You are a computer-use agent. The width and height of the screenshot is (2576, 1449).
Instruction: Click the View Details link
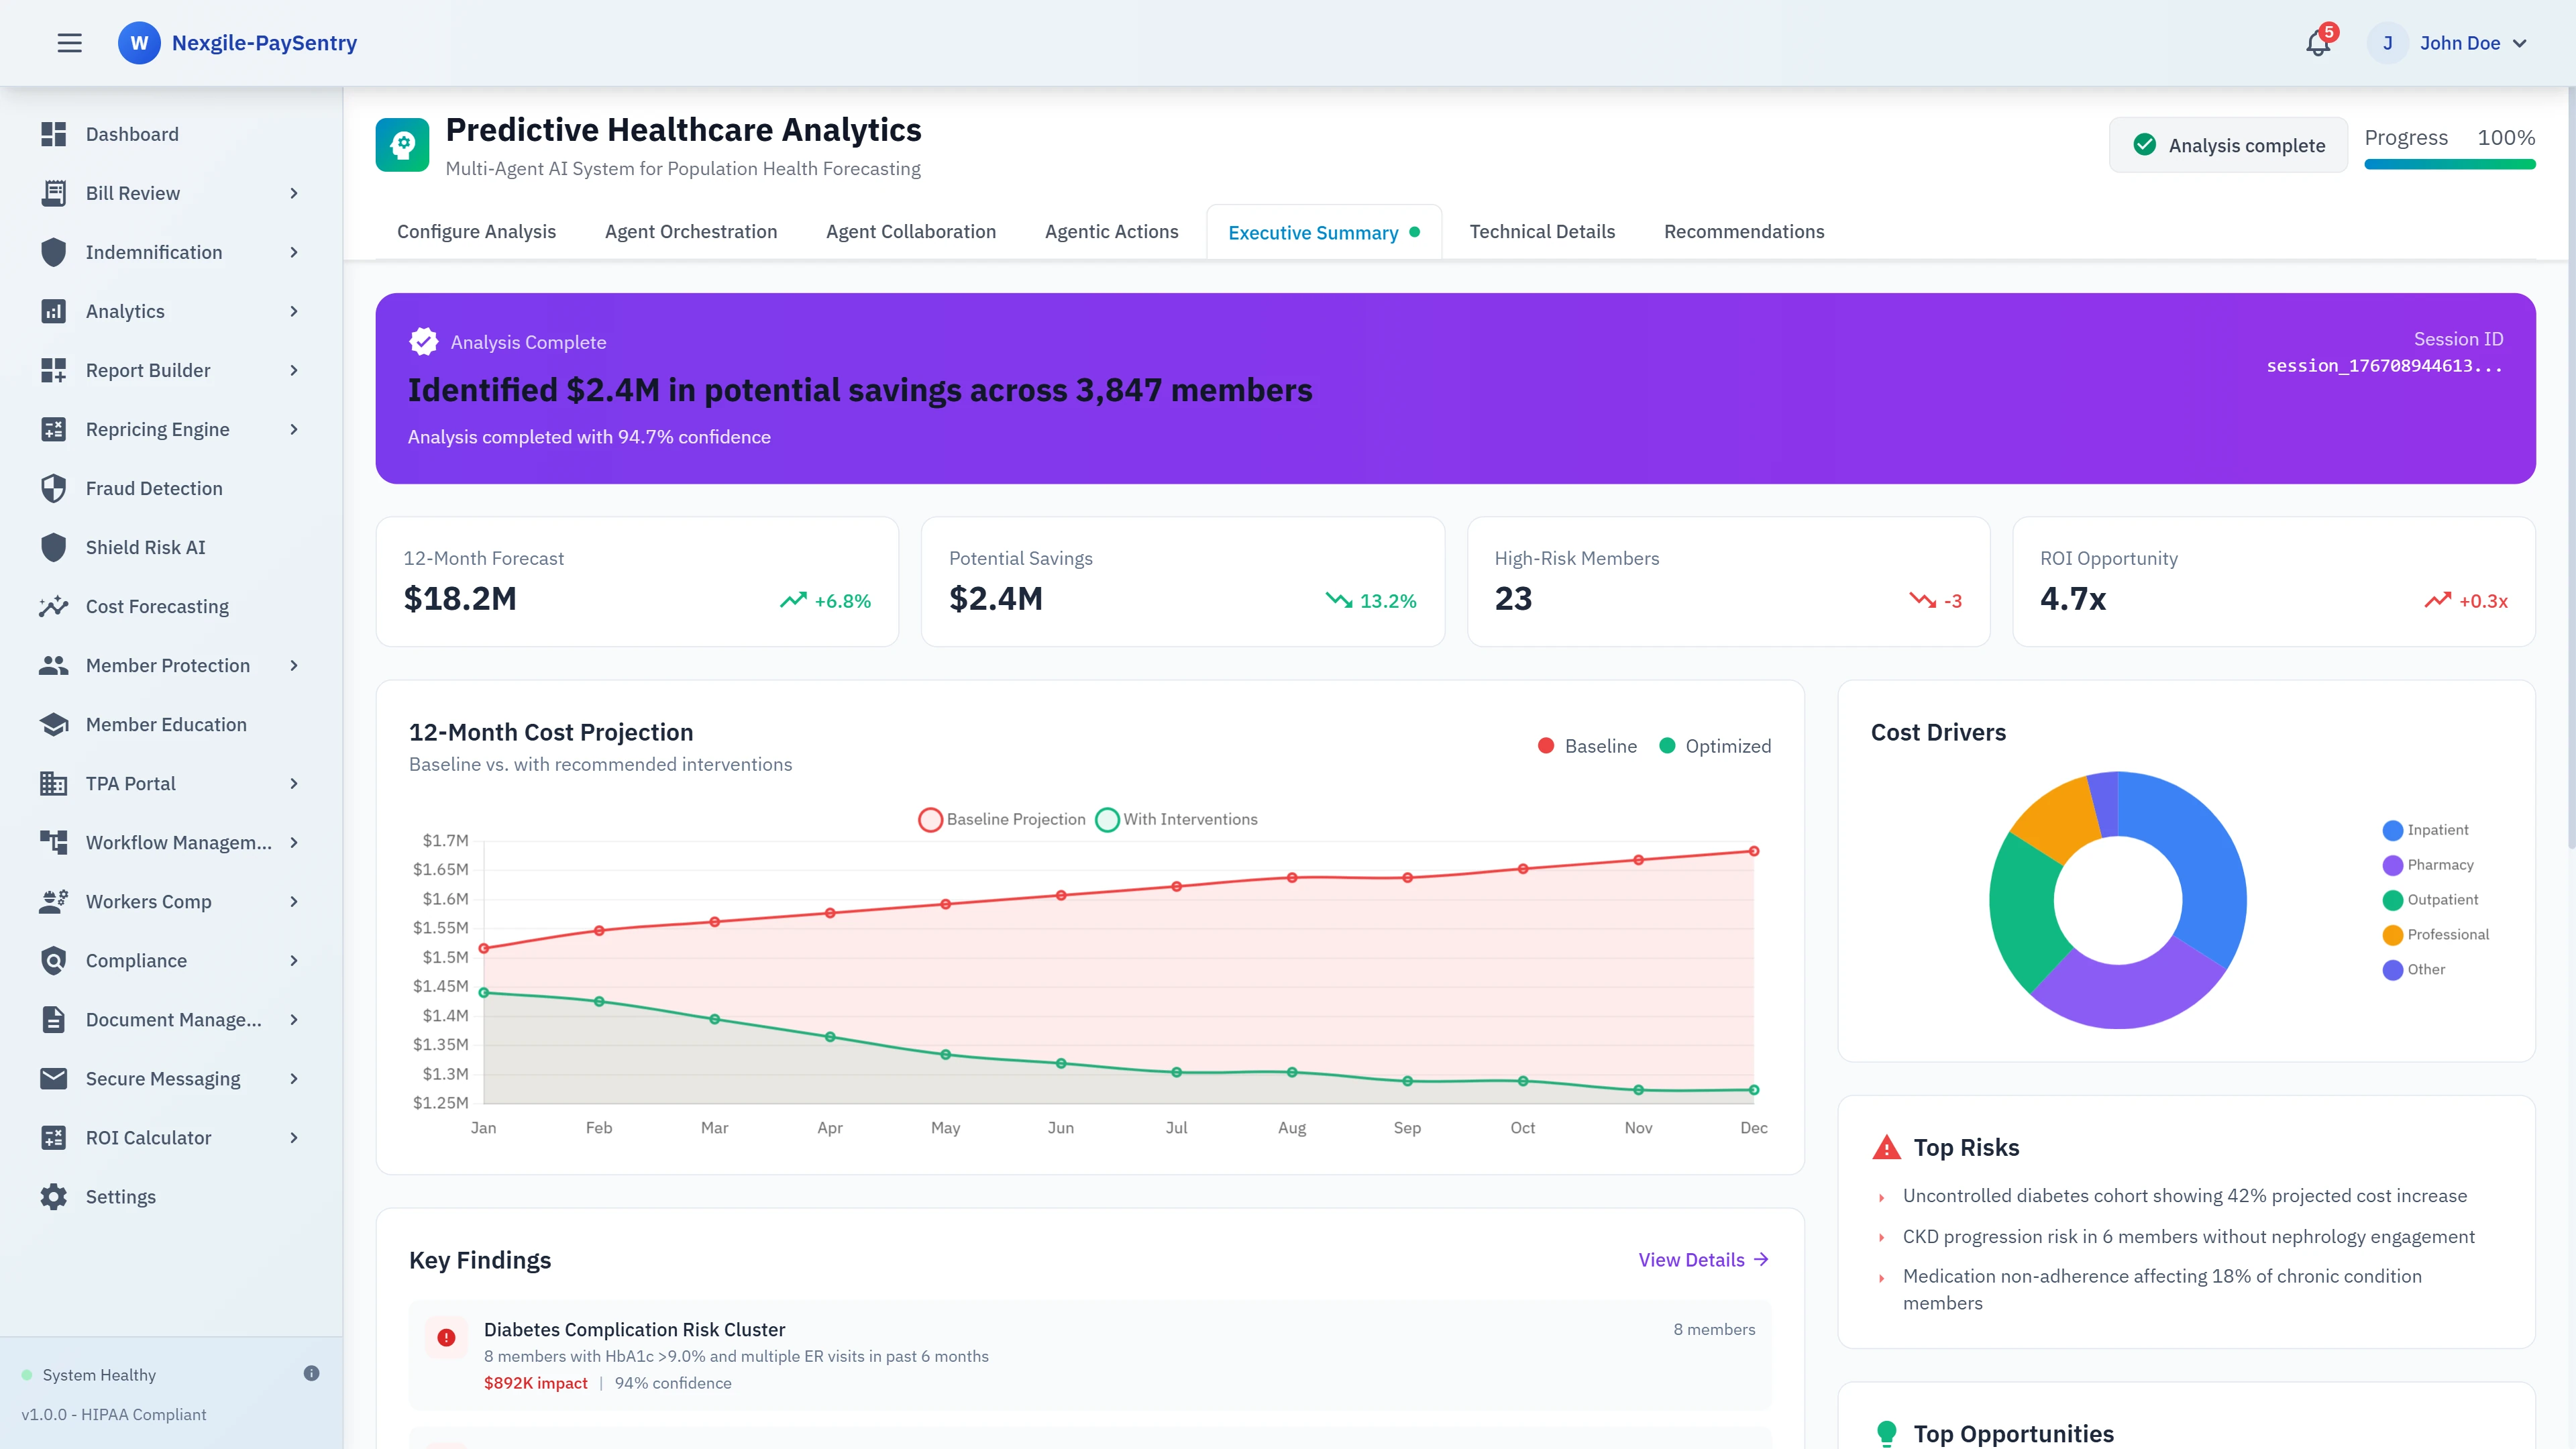tap(1701, 1260)
